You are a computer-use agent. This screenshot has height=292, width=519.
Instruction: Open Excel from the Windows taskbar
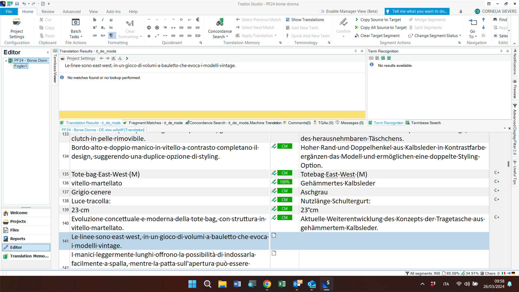pos(282,284)
